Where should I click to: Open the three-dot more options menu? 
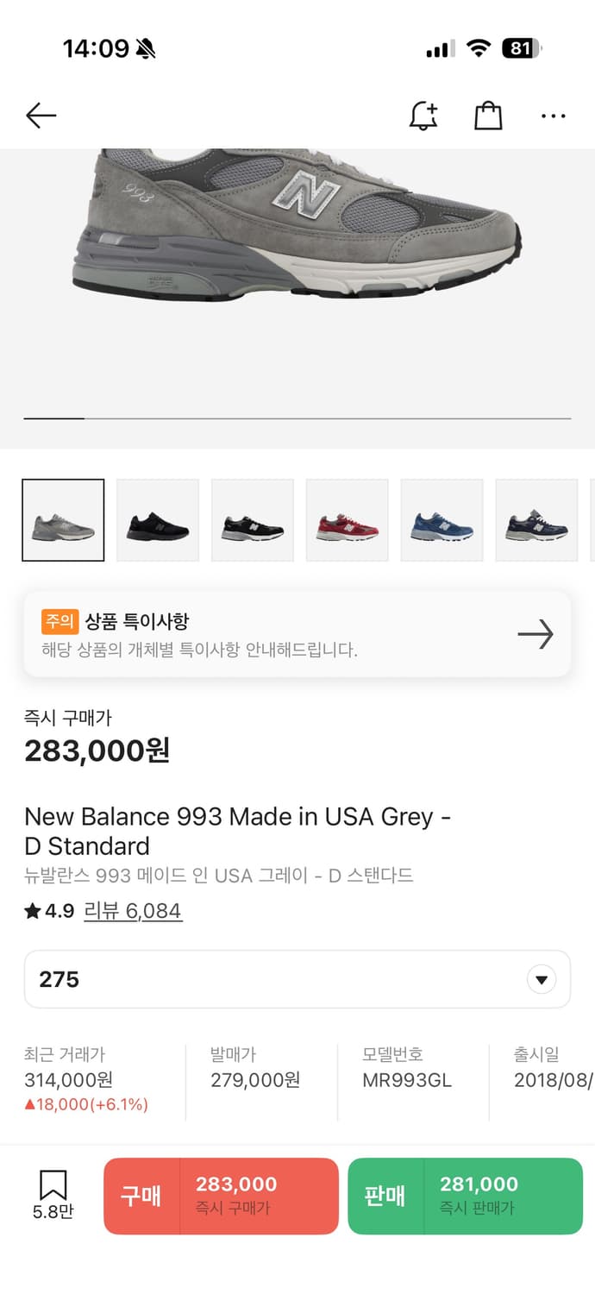point(553,116)
